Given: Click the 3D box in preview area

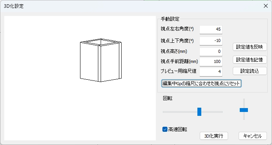Looking at the screenshot, I should (101, 60).
